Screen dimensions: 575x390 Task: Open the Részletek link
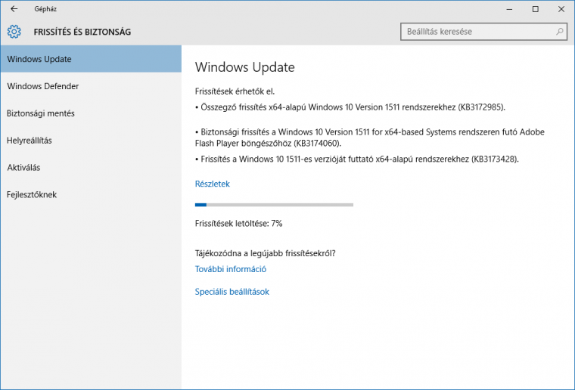tap(213, 184)
